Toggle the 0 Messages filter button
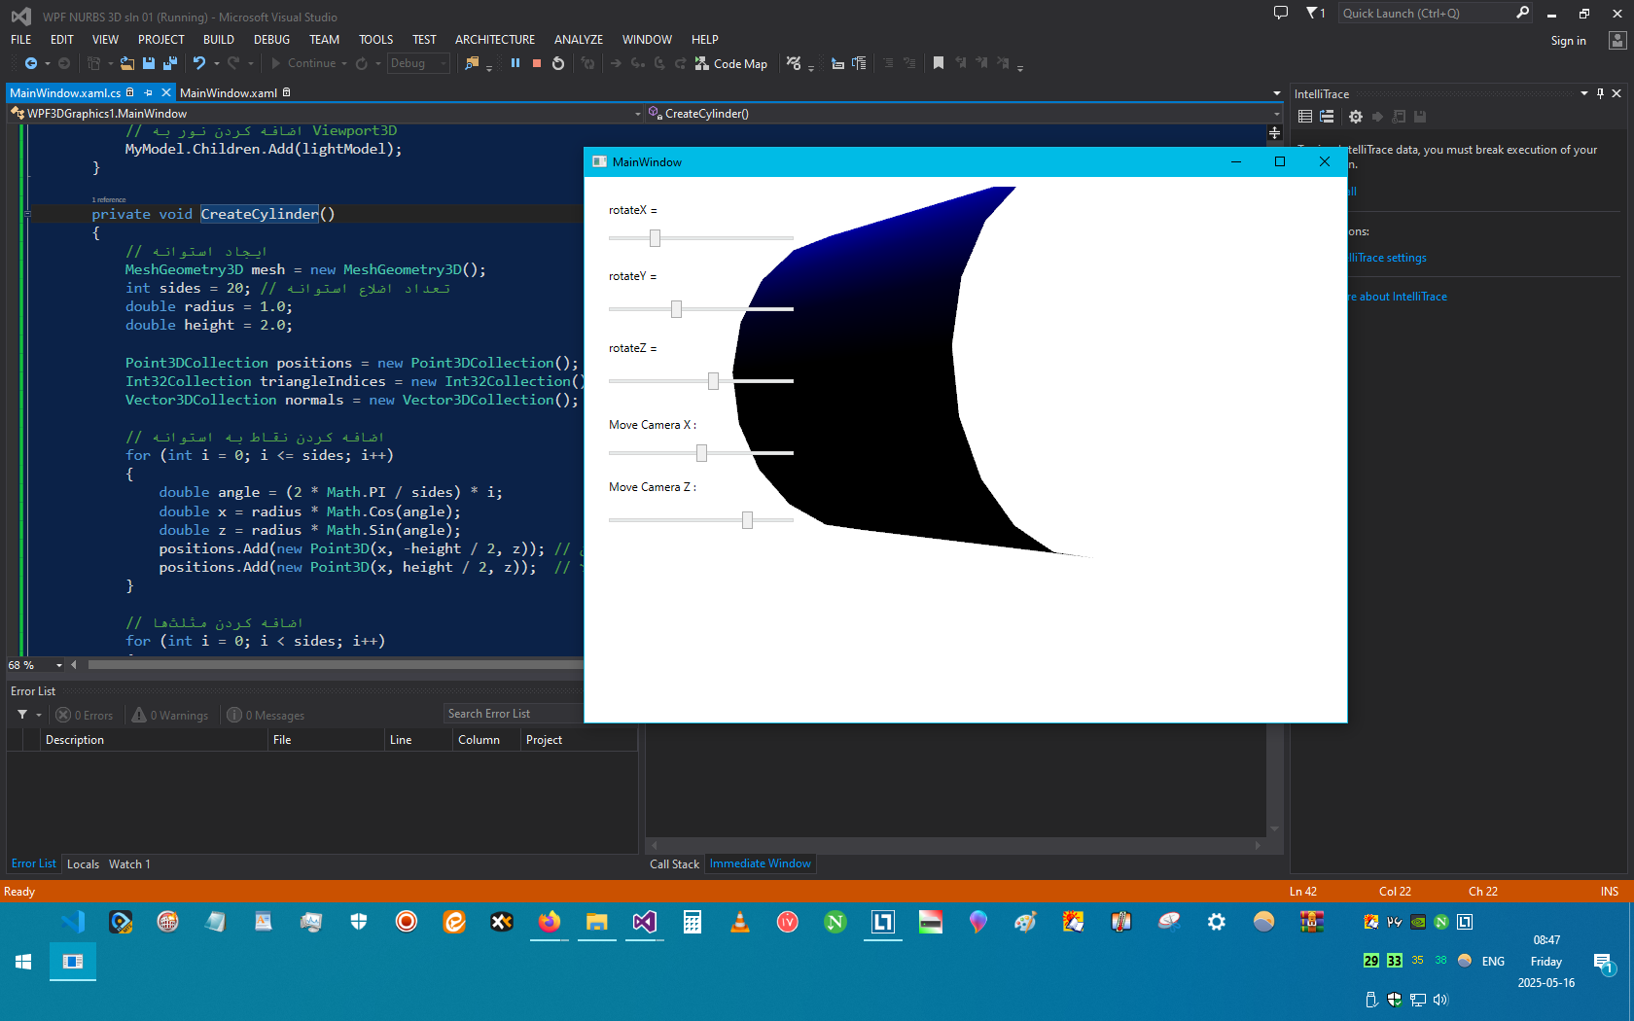1634x1021 pixels. tap(266, 715)
